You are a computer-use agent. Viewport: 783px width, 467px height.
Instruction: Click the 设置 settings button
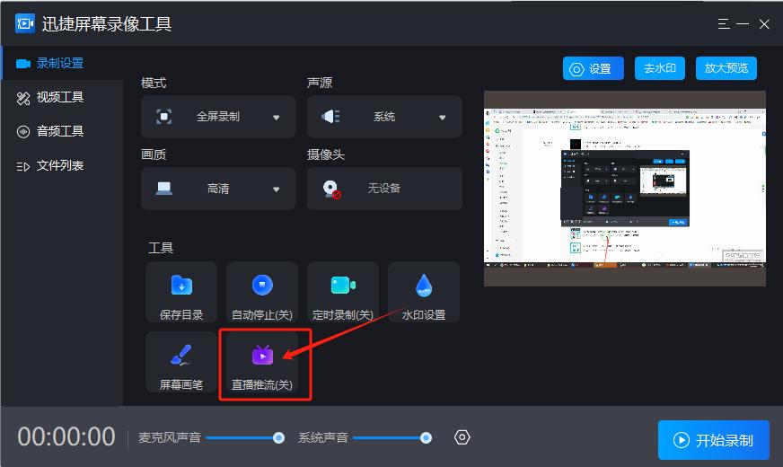click(x=594, y=68)
